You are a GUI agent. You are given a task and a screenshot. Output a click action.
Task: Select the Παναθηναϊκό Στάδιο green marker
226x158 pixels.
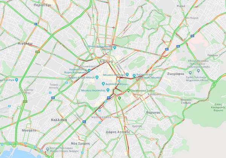(128, 90)
